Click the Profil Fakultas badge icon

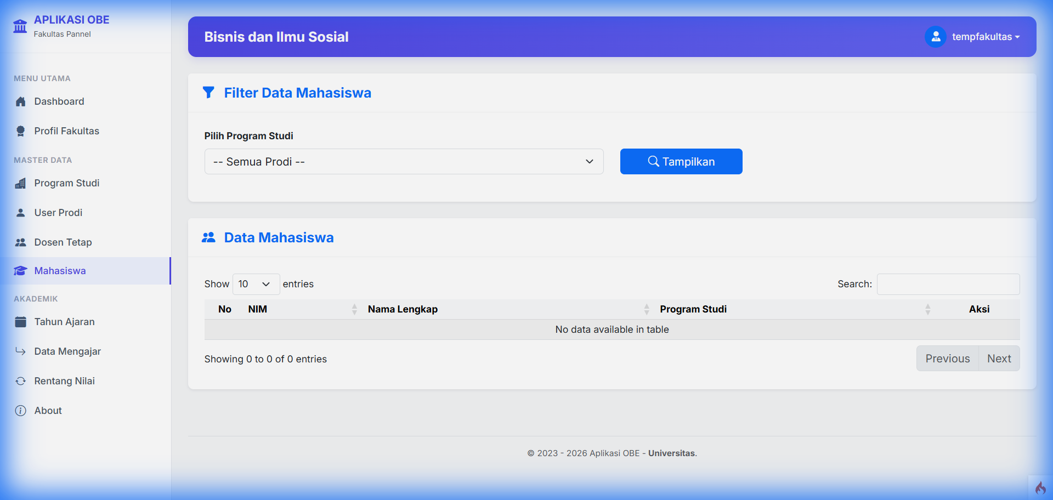(21, 131)
